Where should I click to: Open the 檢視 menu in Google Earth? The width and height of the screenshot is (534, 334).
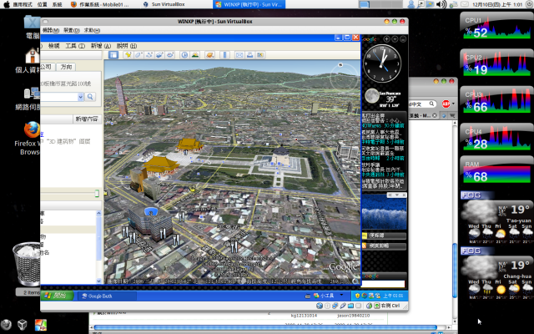click(x=53, y=46)
